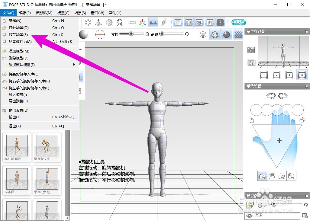
Task: Click the left hand gesture icon
Action: pos(271,96)
